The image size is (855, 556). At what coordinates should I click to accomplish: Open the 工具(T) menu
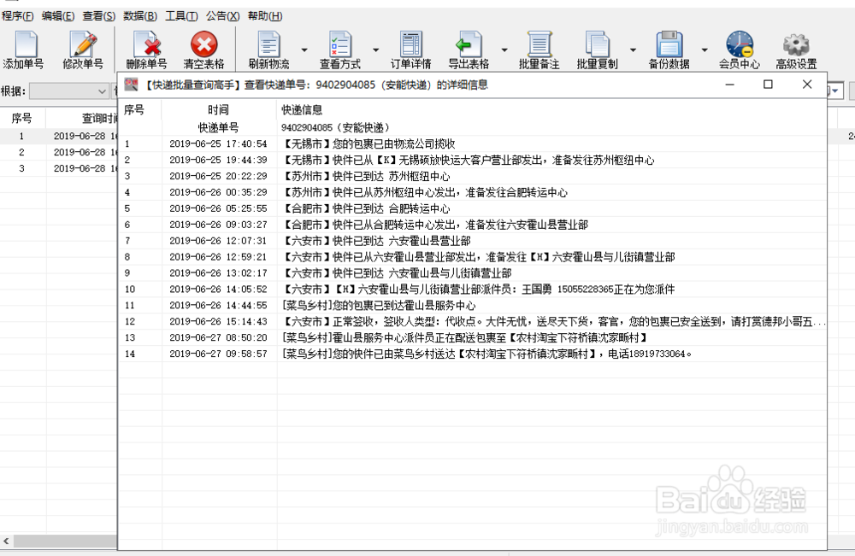click(181, 15)
